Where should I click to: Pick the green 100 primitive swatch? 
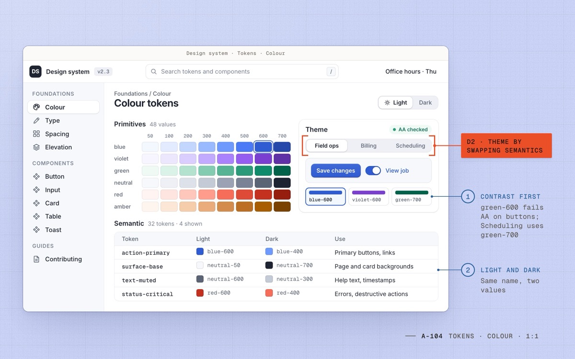pyautogui.click(x=169, y=171)
